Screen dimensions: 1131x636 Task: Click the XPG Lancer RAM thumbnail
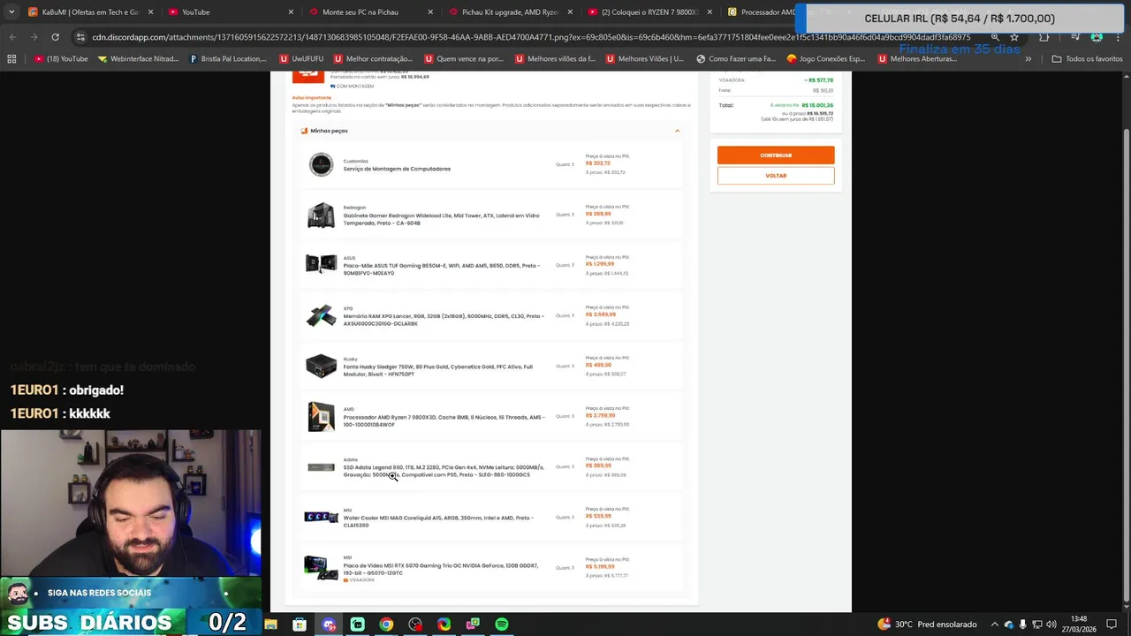[x=321, y=315]
